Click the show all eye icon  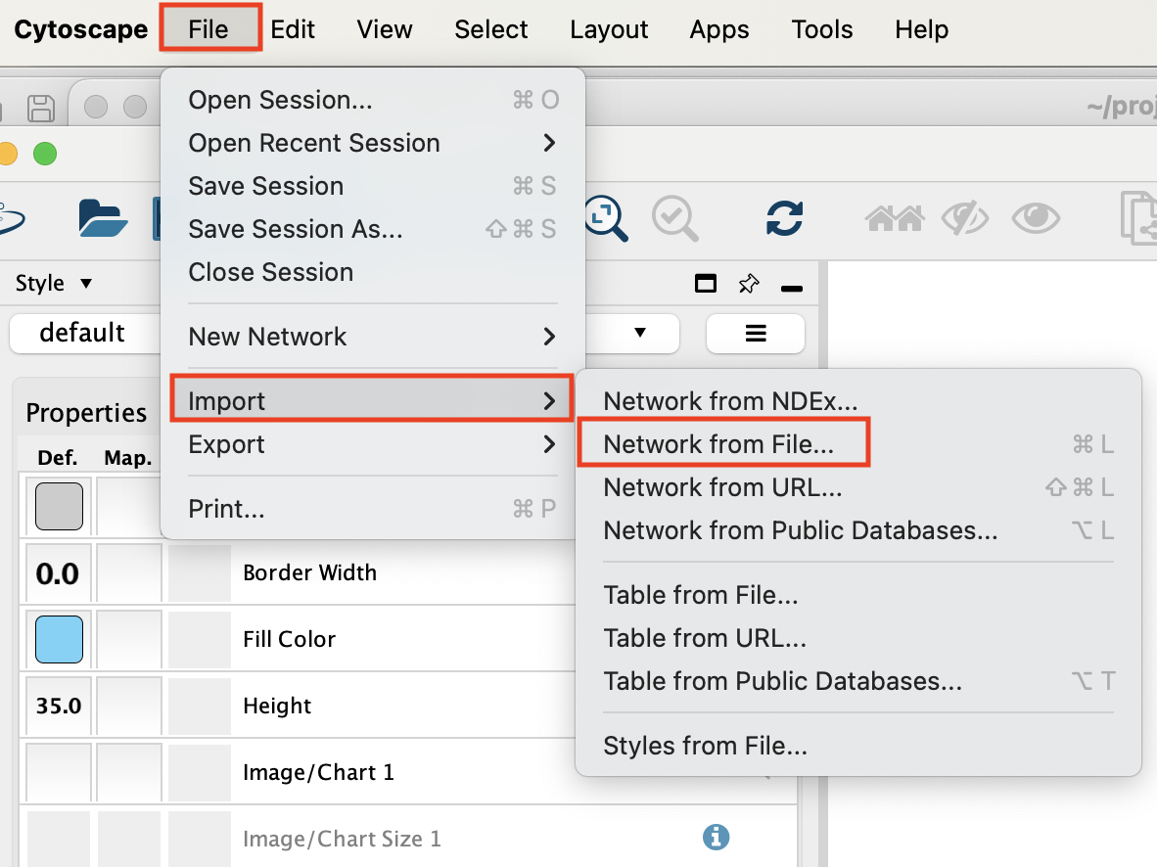pyautogui.click(x=1036, y=218)
